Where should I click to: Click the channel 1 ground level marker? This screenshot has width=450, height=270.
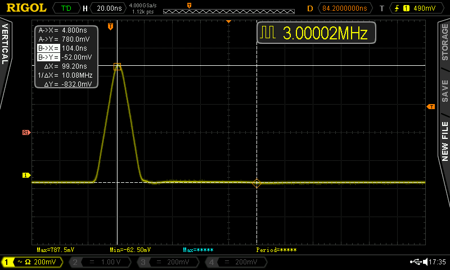[x=25, y=175]
